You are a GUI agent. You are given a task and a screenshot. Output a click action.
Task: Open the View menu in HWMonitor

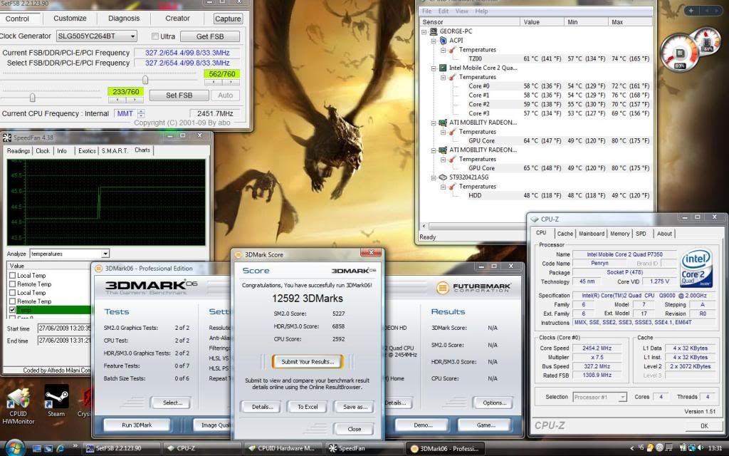coord(461,11)
